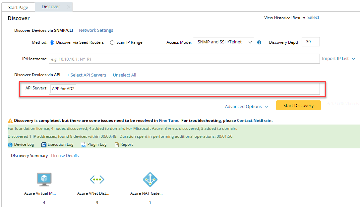Open the Access Mode dropdown
The width and height of the screenshot is (360, 207).
tap(223, 42)
